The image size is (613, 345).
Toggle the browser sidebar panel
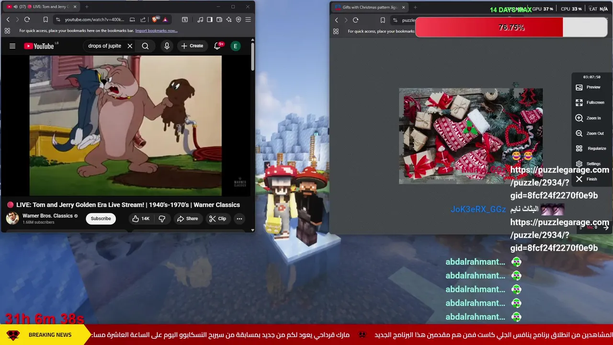tap(210, 20)
